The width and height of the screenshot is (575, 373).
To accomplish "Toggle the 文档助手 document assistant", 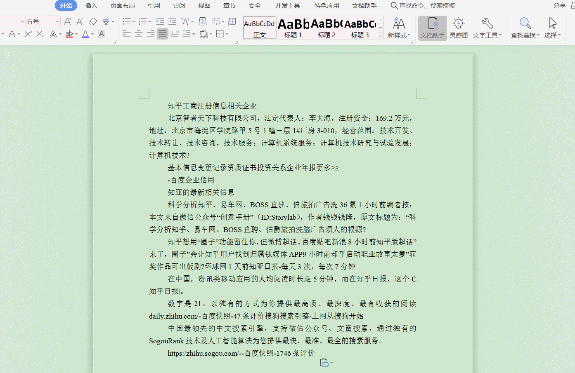I will 433,28.
